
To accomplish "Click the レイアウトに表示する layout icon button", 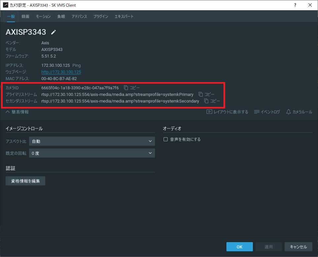I will pyautogui.click(x=227, y=112).
